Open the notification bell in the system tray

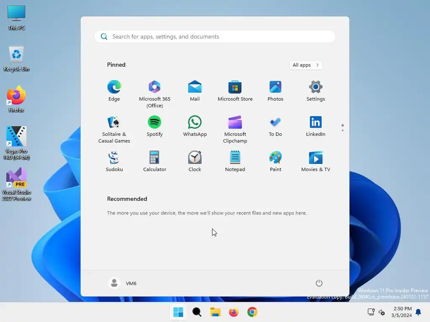418,312
